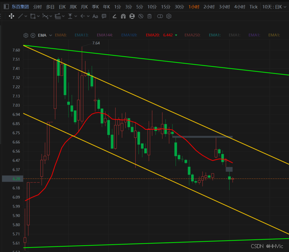Select the gray horizontal resistance bar drawing

202,137
